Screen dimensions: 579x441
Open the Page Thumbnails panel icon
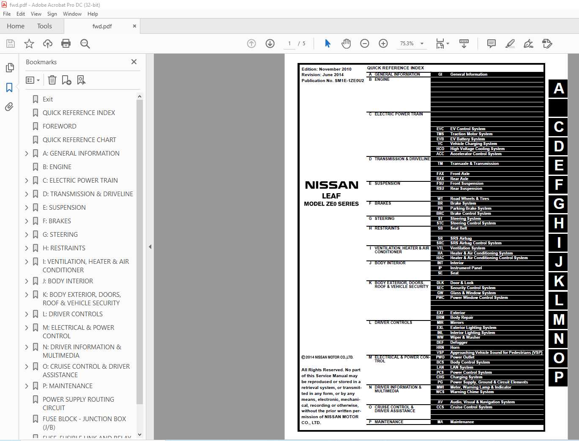[x=9, y=68]
